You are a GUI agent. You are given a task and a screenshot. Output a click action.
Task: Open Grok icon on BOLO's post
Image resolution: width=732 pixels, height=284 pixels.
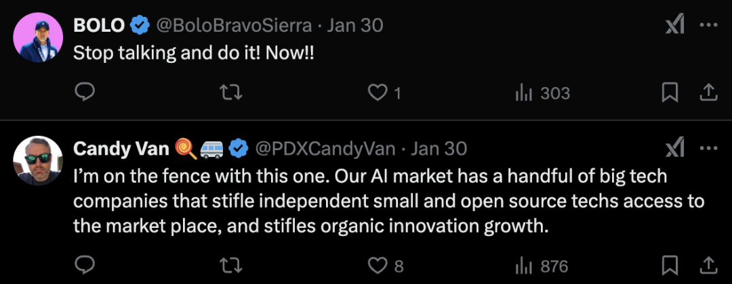674,26
